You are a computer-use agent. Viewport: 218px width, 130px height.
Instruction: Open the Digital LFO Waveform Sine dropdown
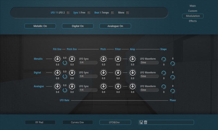click(x=149, y=76)
